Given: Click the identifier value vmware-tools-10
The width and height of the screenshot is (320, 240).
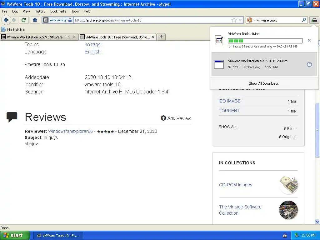Looking at the screenshot, I should point(102,84).
